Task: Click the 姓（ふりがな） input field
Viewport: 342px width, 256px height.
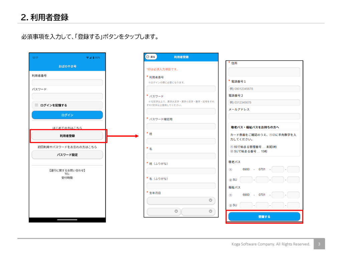Action: [x=181, y=171]
